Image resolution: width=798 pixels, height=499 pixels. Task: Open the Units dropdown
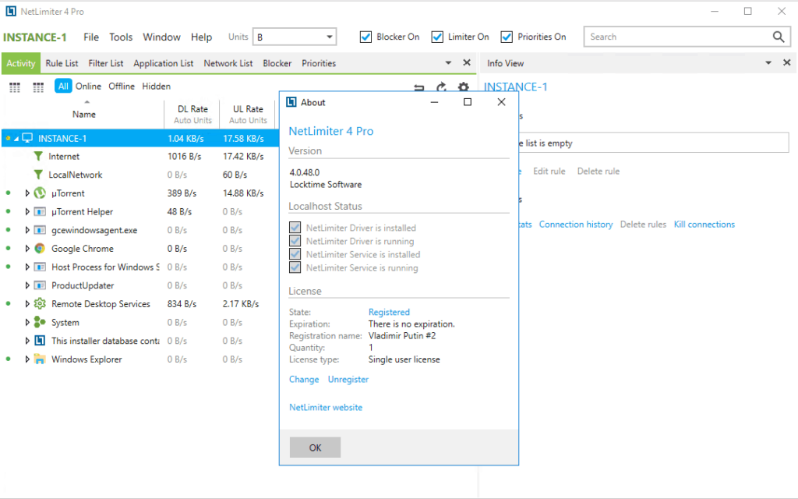click(295, 37)
